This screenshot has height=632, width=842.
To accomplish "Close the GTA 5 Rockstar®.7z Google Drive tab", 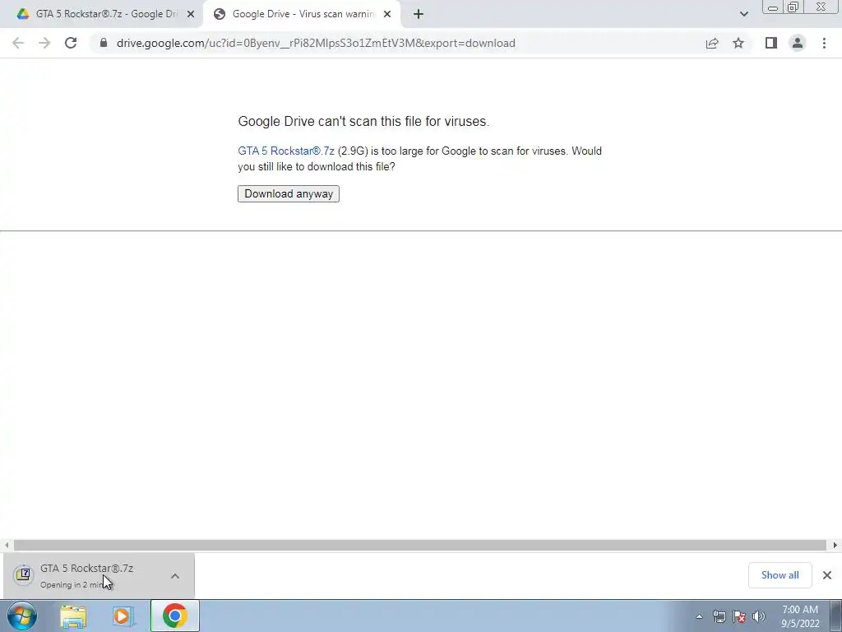I will 191,14.
